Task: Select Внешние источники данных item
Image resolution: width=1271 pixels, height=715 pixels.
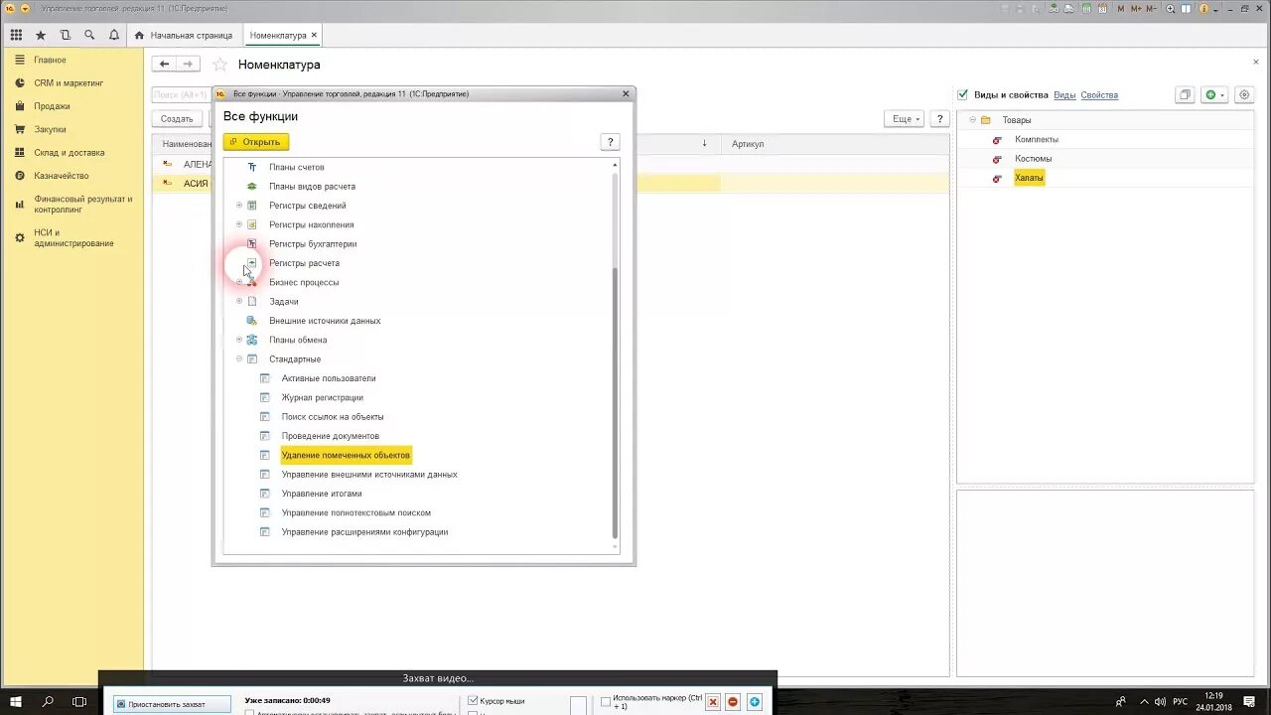Action: (x=325, y=321)
